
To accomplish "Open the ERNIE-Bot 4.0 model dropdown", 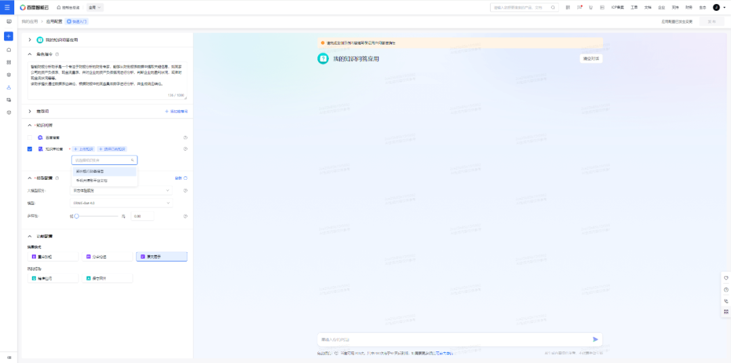I will coord(121,203).
